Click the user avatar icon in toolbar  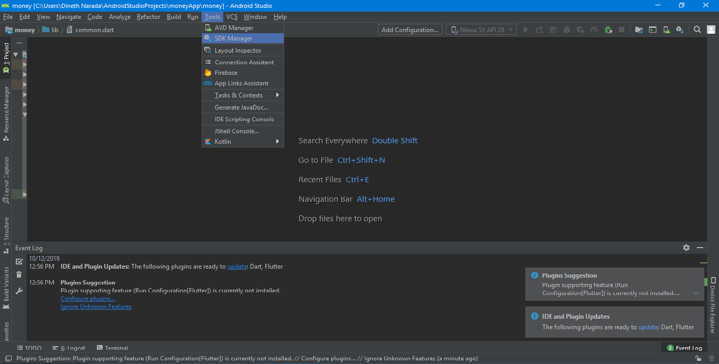pyautogui.click(x=711, y=30)
